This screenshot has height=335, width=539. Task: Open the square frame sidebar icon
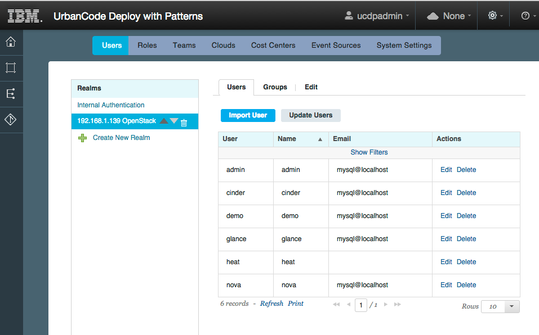pos(11,68)
